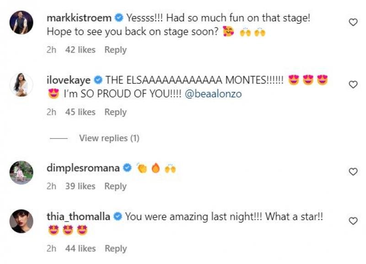The width and height of the screenshot is (366, 264).
Task: Open thia_thomalla username link
Action: [78, 217]
